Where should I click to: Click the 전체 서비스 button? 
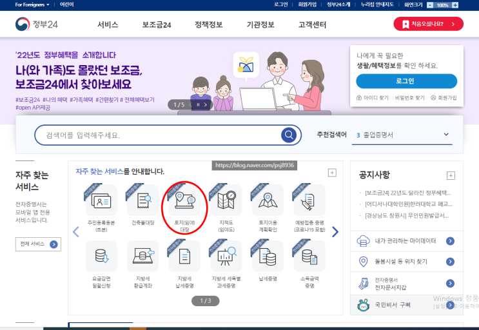point(38,244)
